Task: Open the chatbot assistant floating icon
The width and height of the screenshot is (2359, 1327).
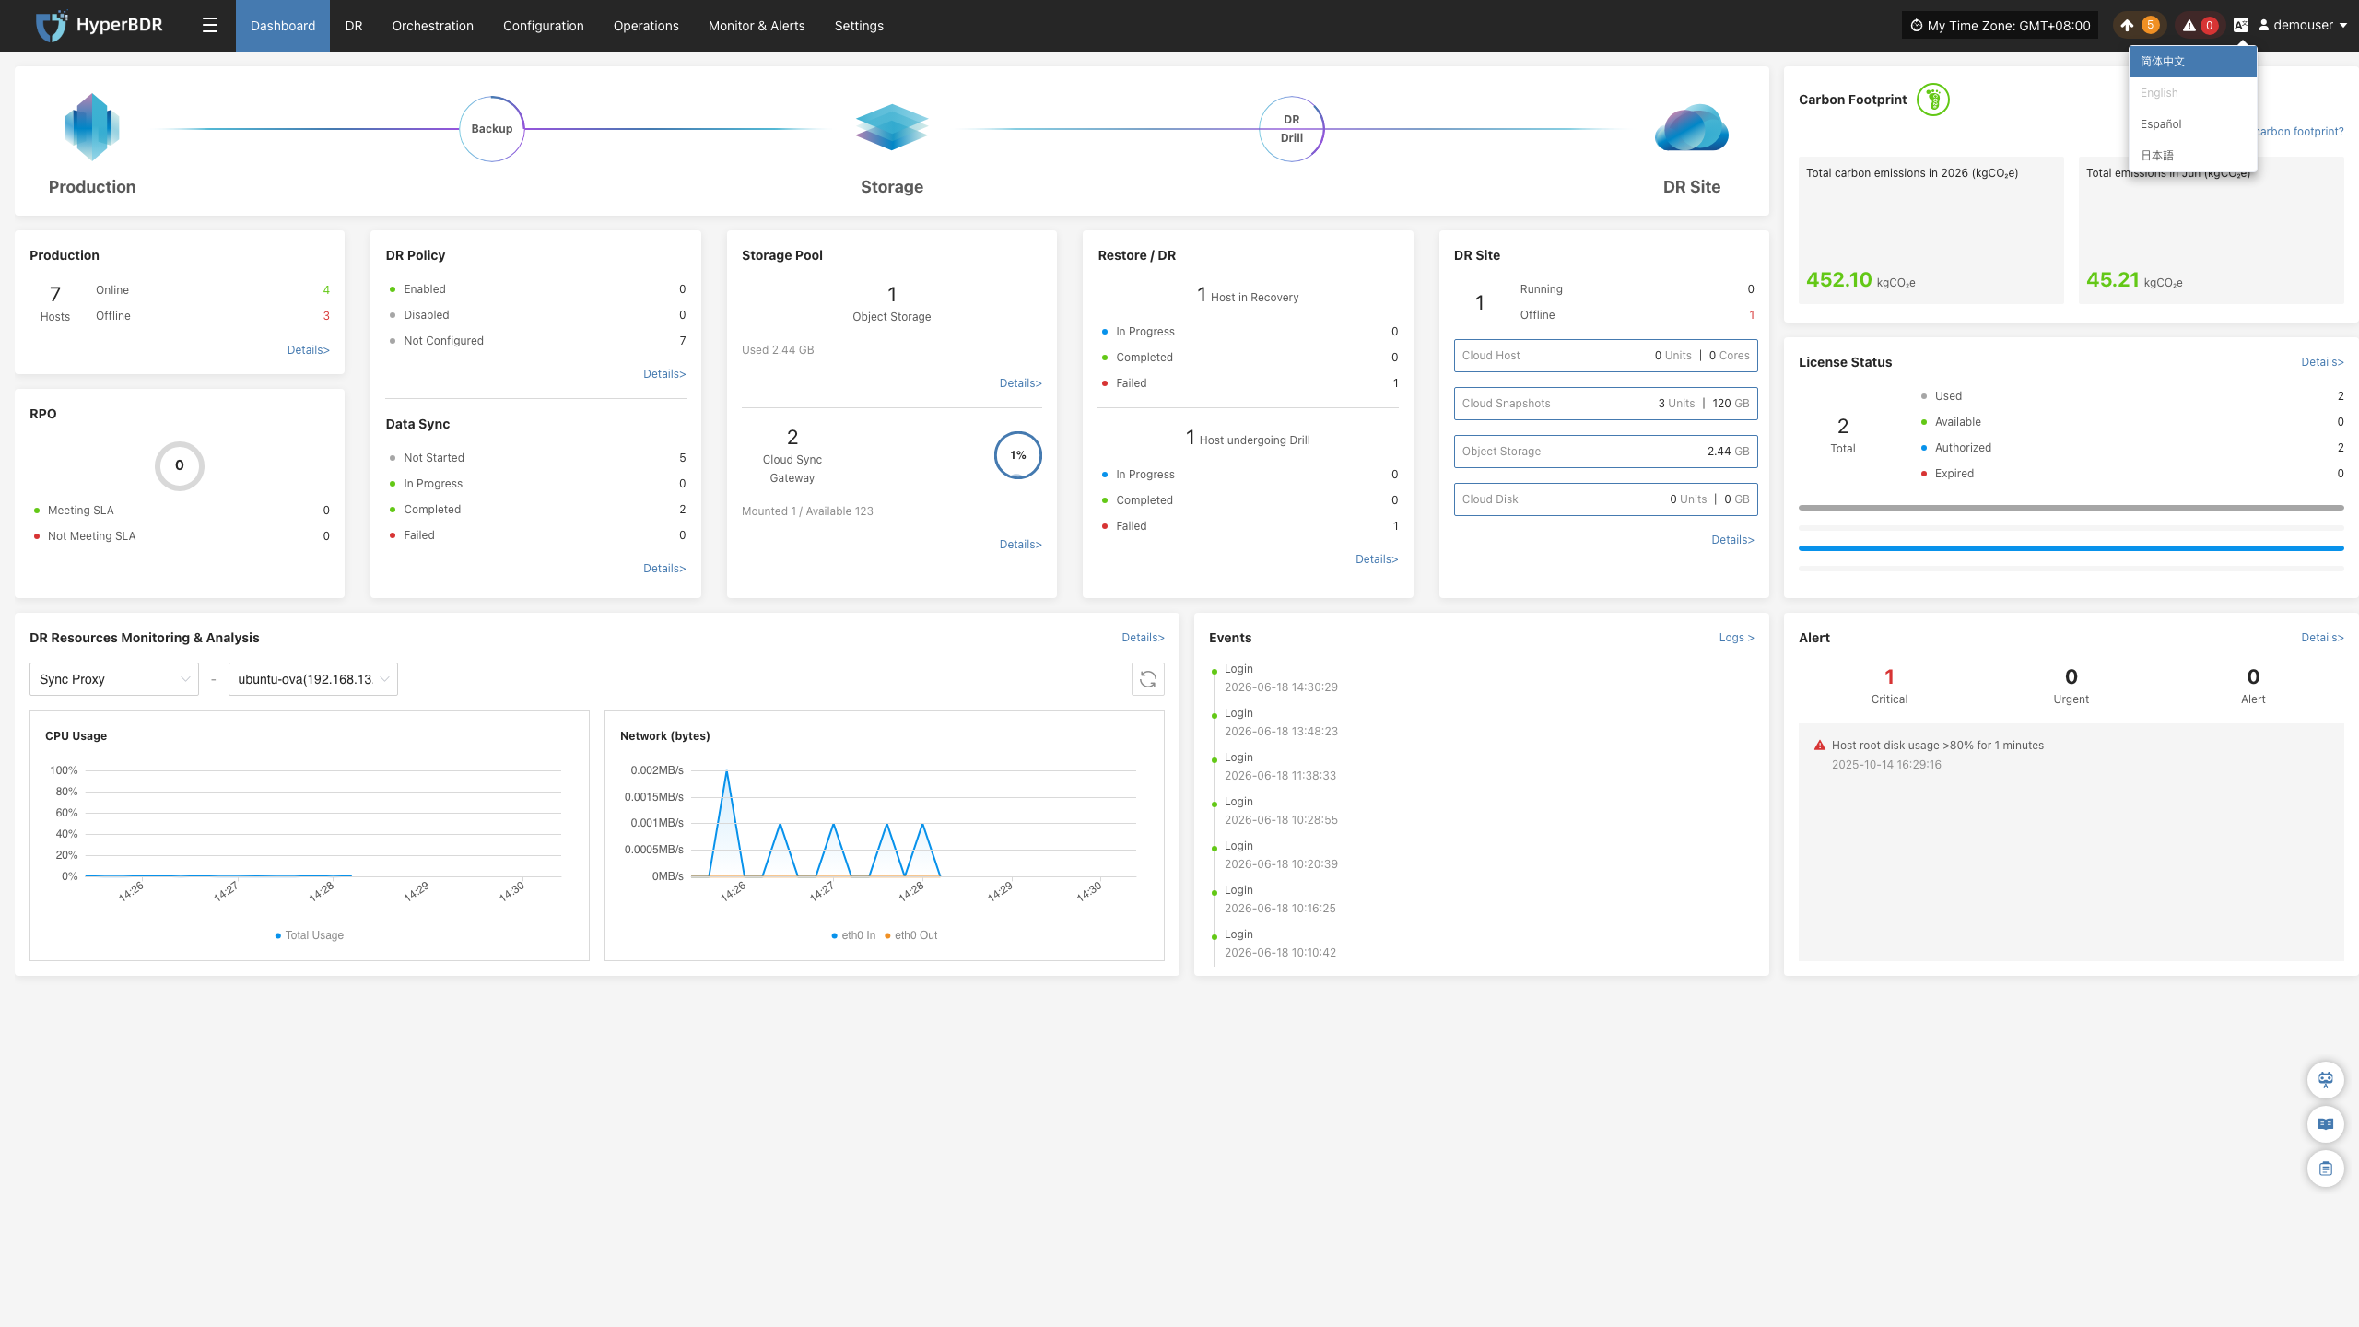Action: click(x=2326, y=1079)
